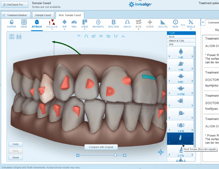Viewport: 219px width, 169px height.
Task: Toggle the OCC PL occlusal plane tool
Action: [163, 24]
